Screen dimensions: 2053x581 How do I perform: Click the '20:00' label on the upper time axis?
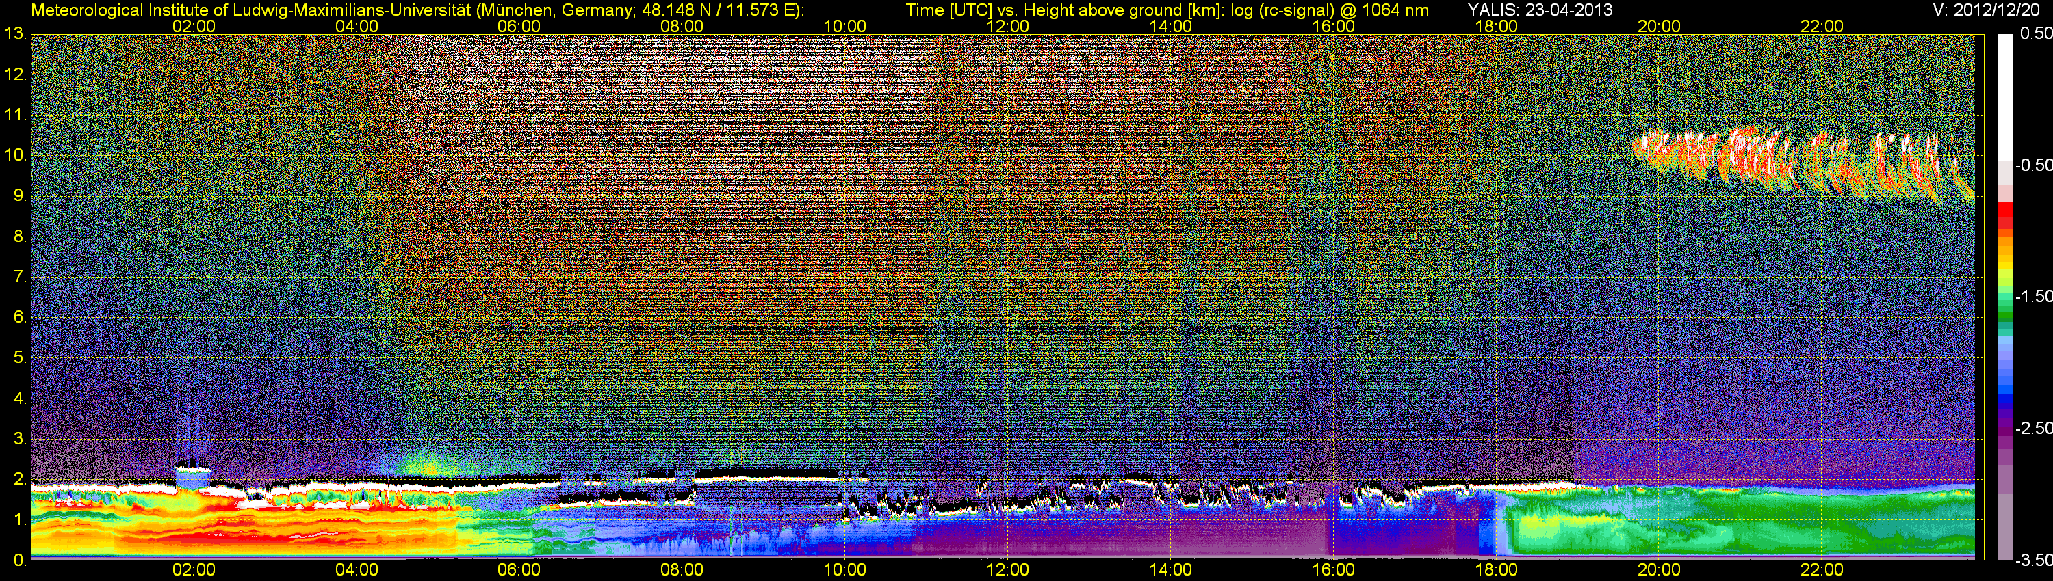(1660, 26)
